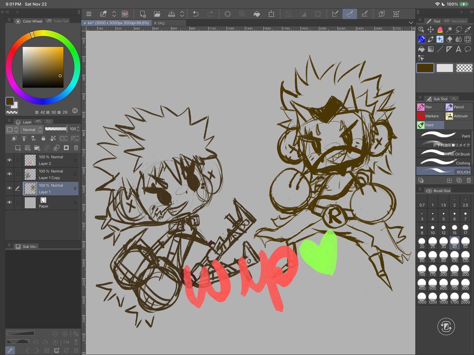Switch to the Color Set tab

tap(58, 21)
